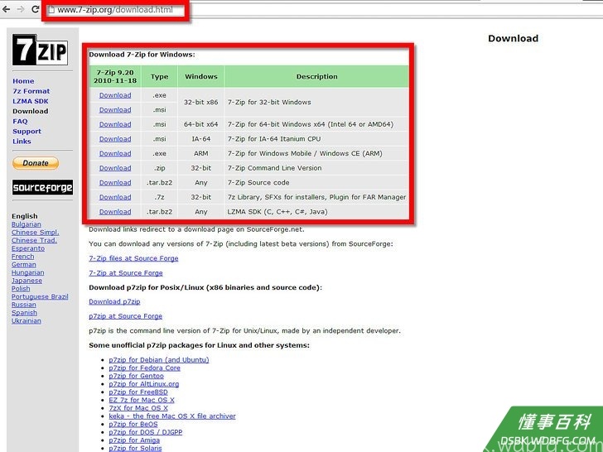603x452 pixels.
Task: Download the 32-bit x86 .exe installer
Action: click(115, 95)
